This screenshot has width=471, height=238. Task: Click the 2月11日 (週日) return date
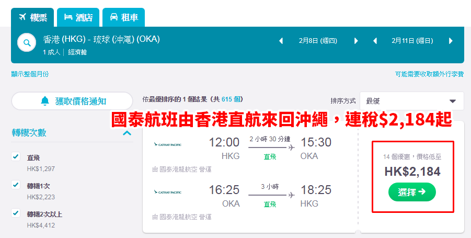[x=412, y=41]
